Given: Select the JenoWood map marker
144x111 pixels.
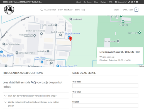Looking at the screenshot, I should click(51, 63).
